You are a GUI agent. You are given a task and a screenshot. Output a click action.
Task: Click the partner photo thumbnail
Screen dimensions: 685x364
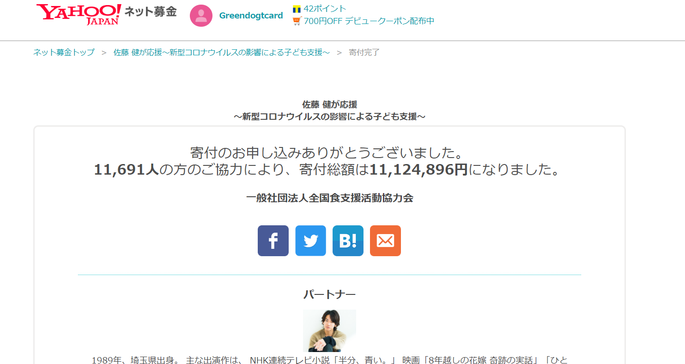(x=329, y=331)
